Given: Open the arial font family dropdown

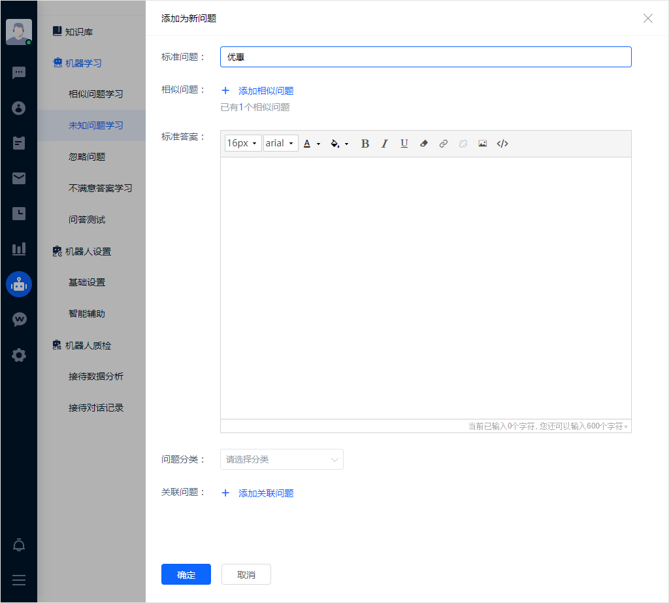Looking at the screenshot, I should [280, 143].
